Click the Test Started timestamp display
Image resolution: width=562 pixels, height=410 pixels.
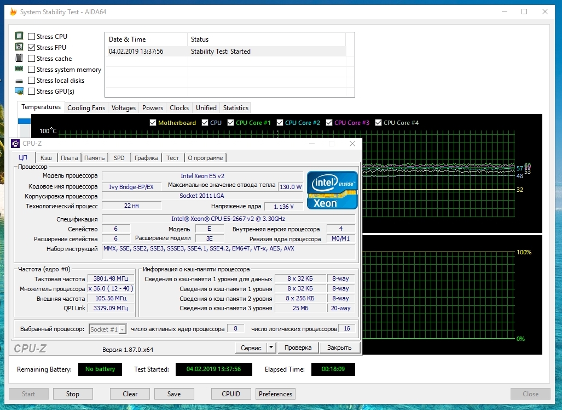(x=213, y=369)
